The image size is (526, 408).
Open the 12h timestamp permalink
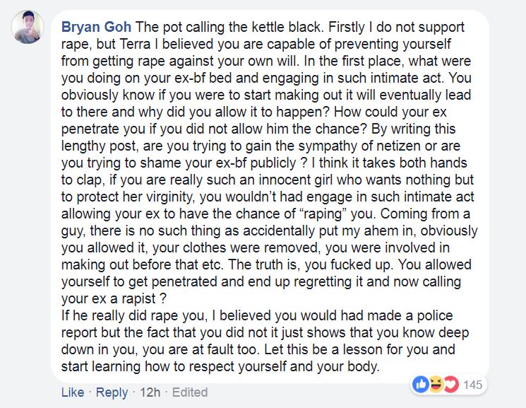pos(150,392)
